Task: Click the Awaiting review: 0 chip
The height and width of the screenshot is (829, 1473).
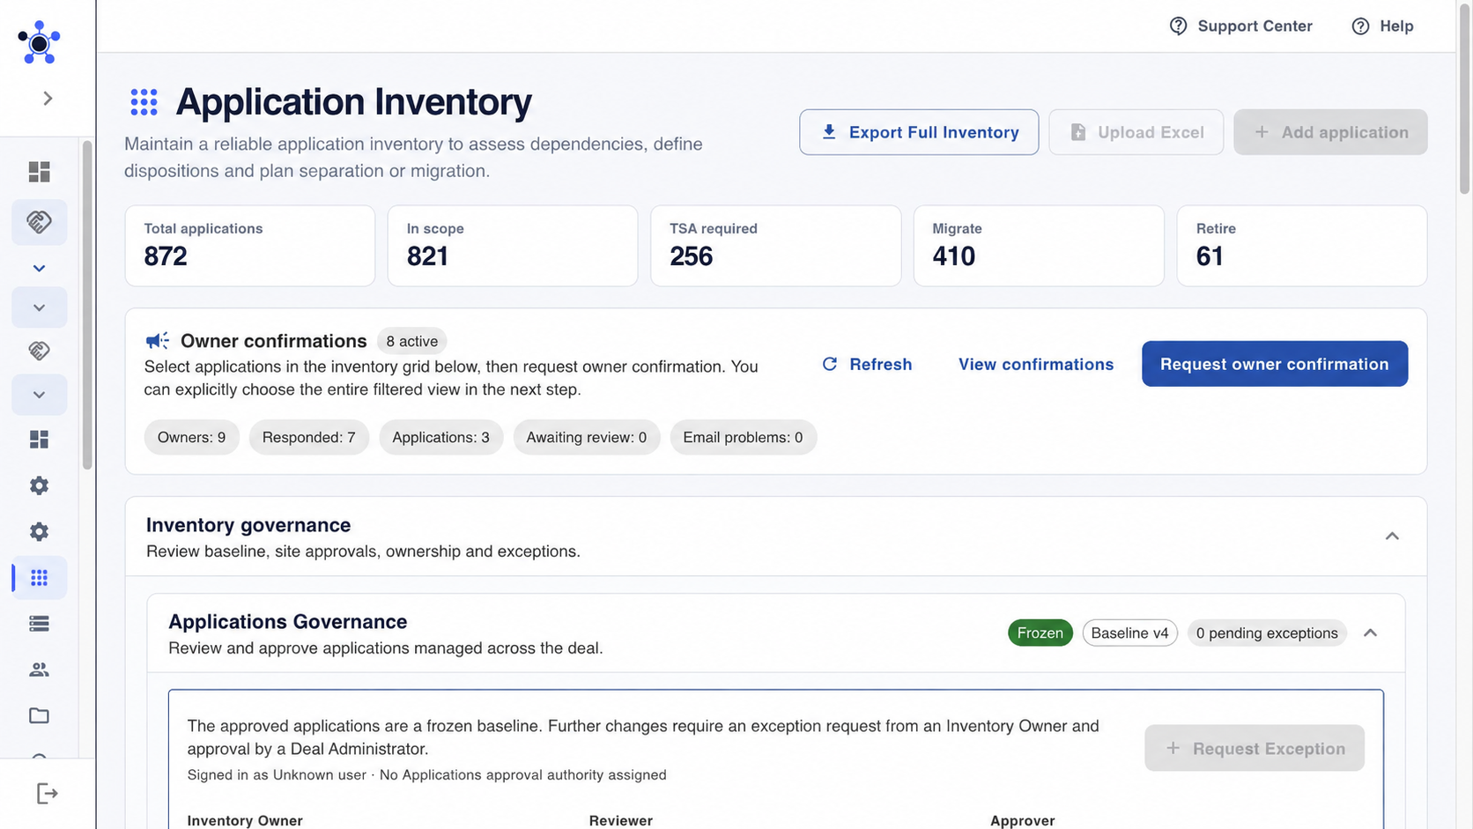Action: point(587,437)
